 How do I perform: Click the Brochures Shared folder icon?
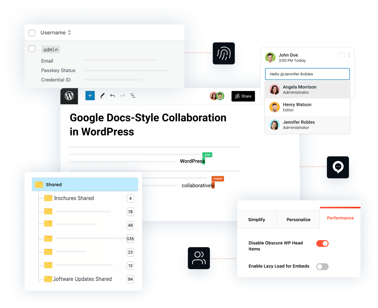(48, 198)
